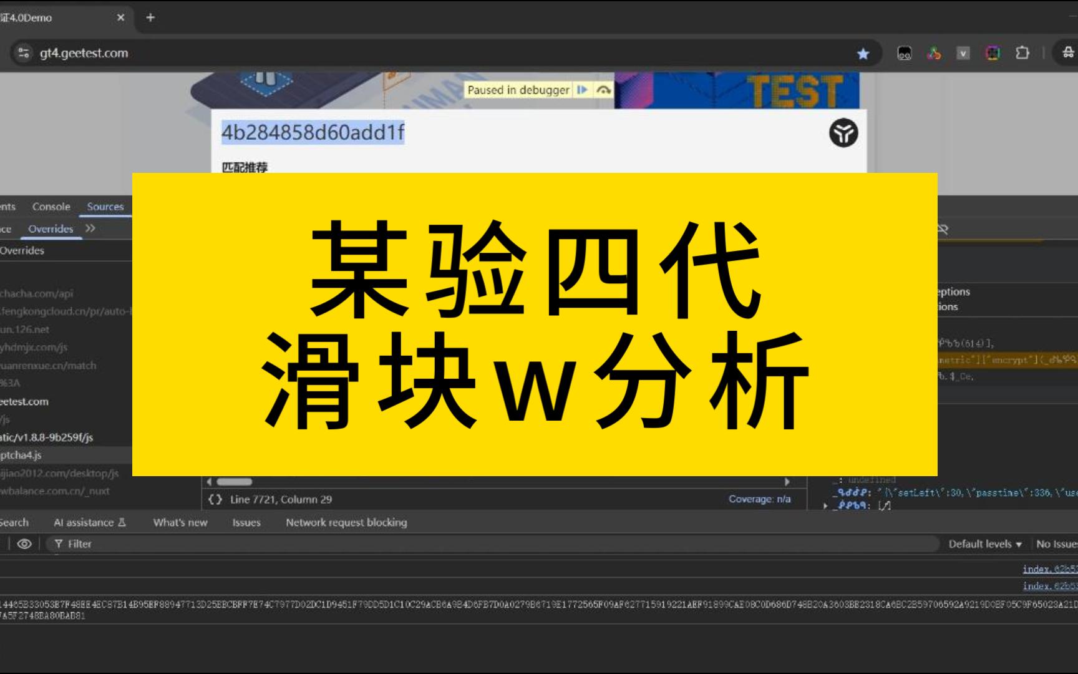Expand more navigator tabs chevron

coord(90,228)
